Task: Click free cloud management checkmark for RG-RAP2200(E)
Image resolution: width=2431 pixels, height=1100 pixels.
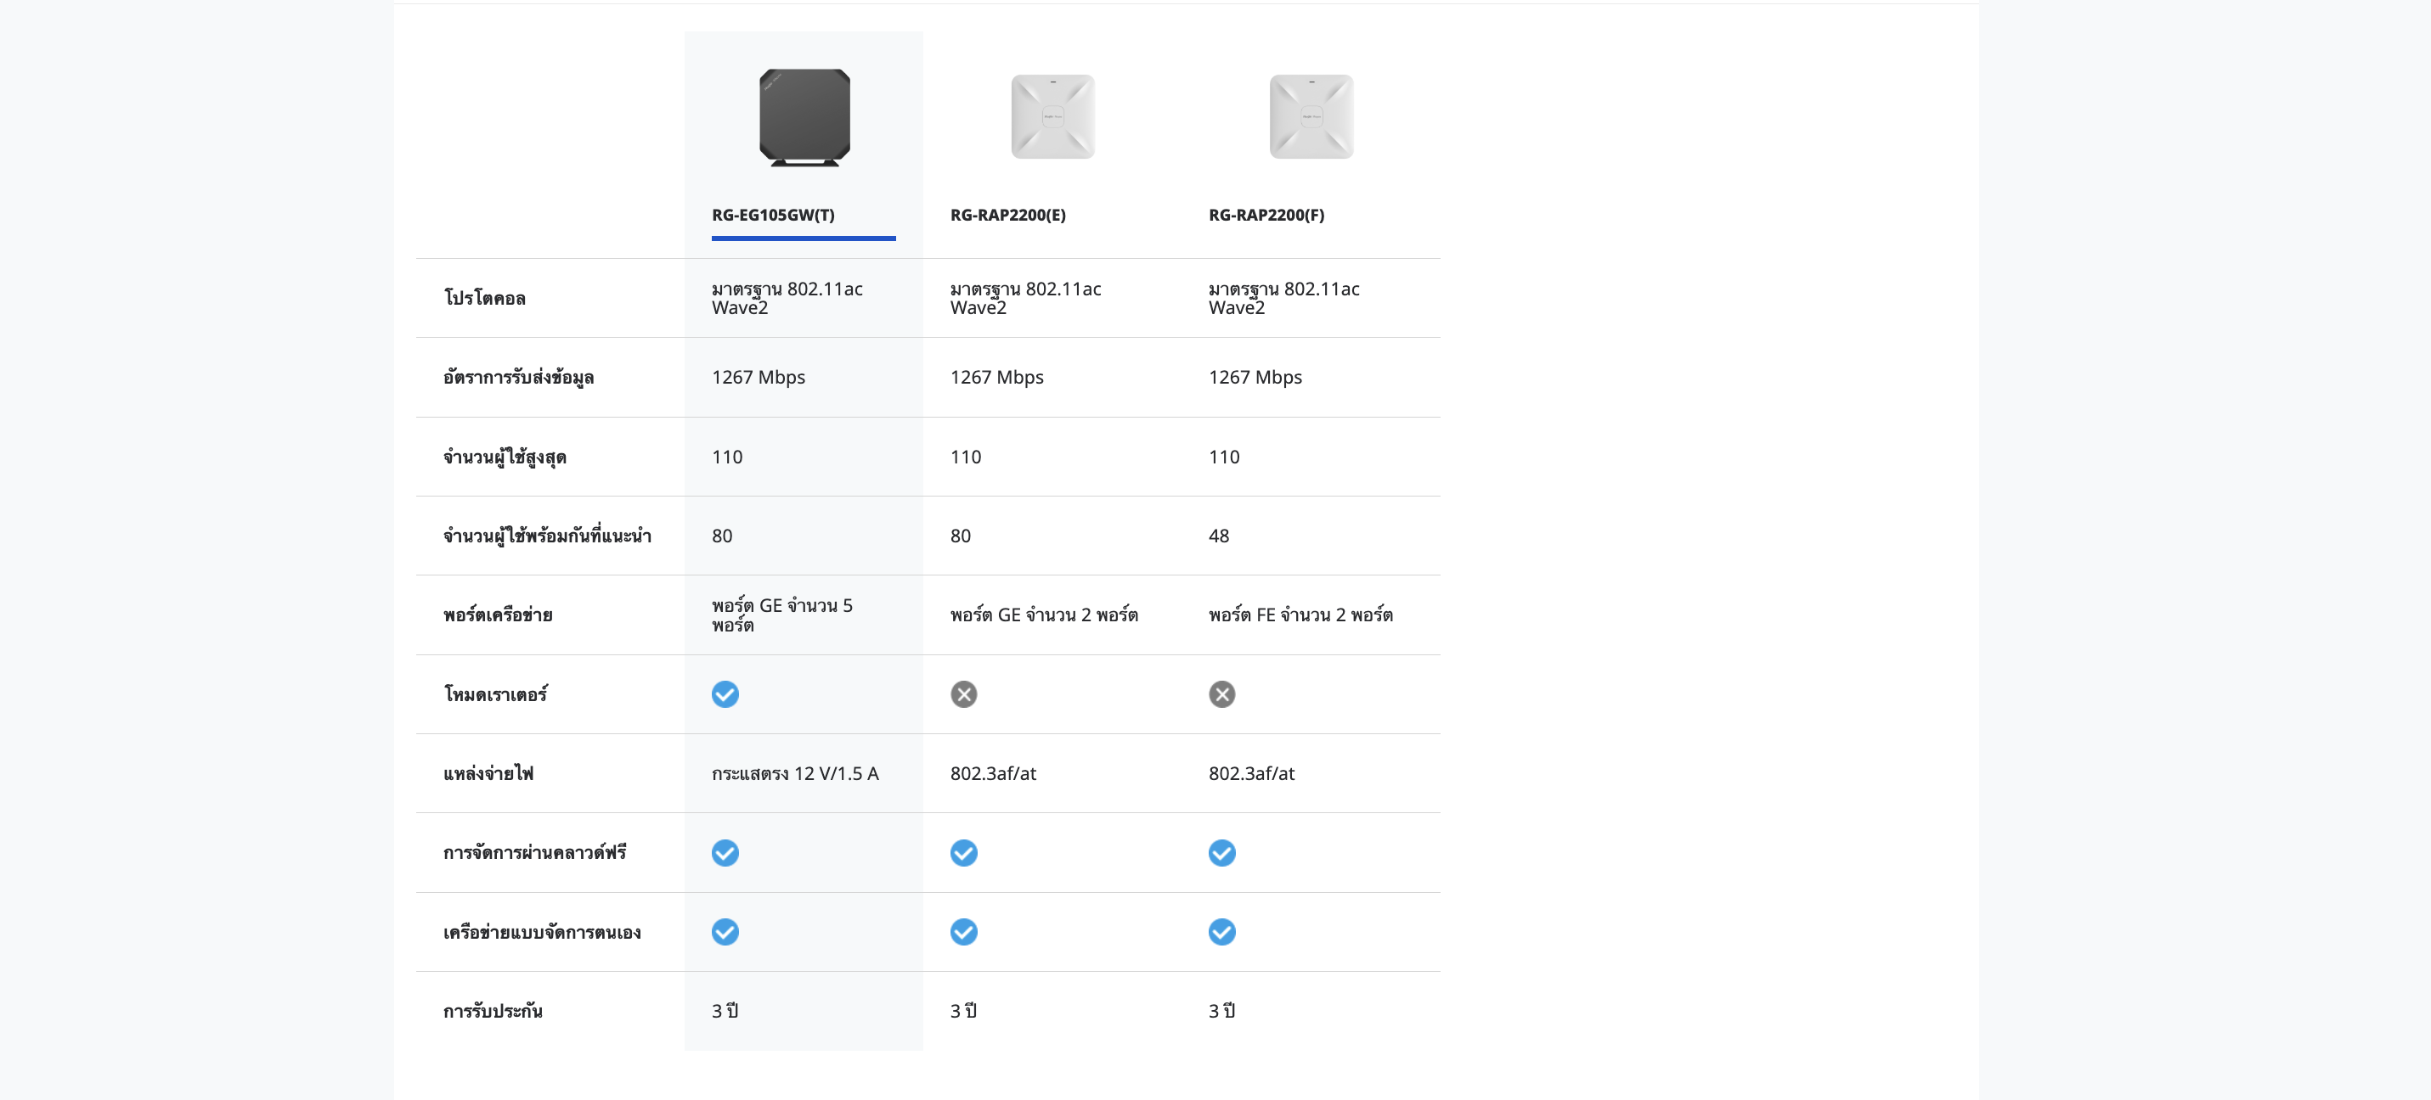Action: coord(963,853)
